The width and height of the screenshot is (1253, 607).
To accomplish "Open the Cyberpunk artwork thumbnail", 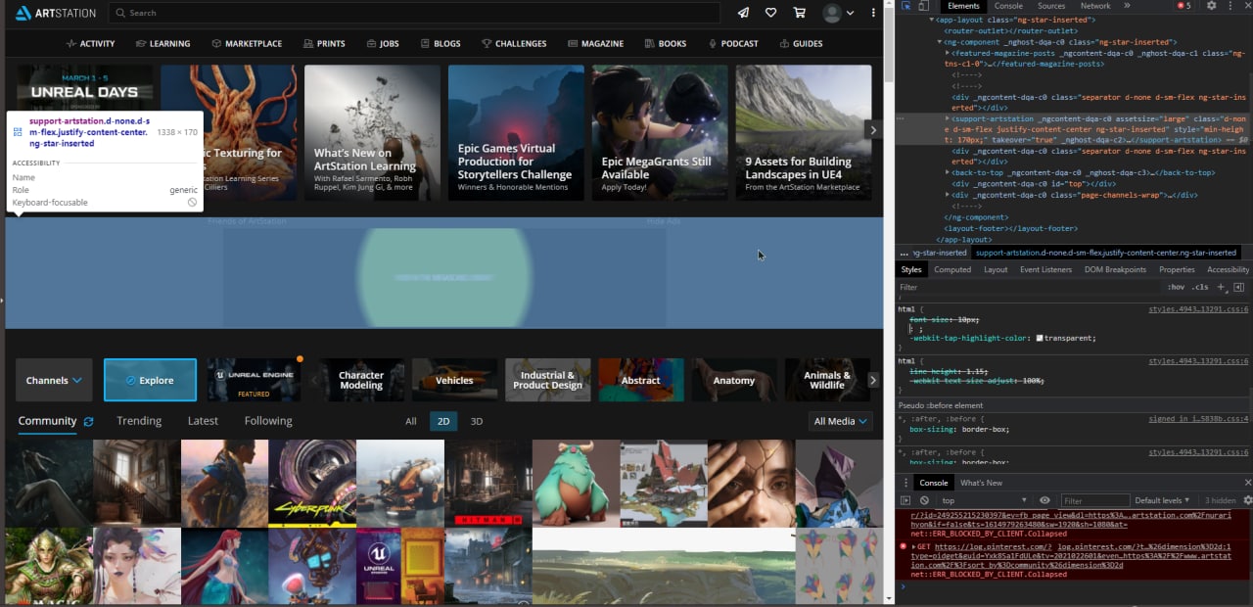I will 312,484.
